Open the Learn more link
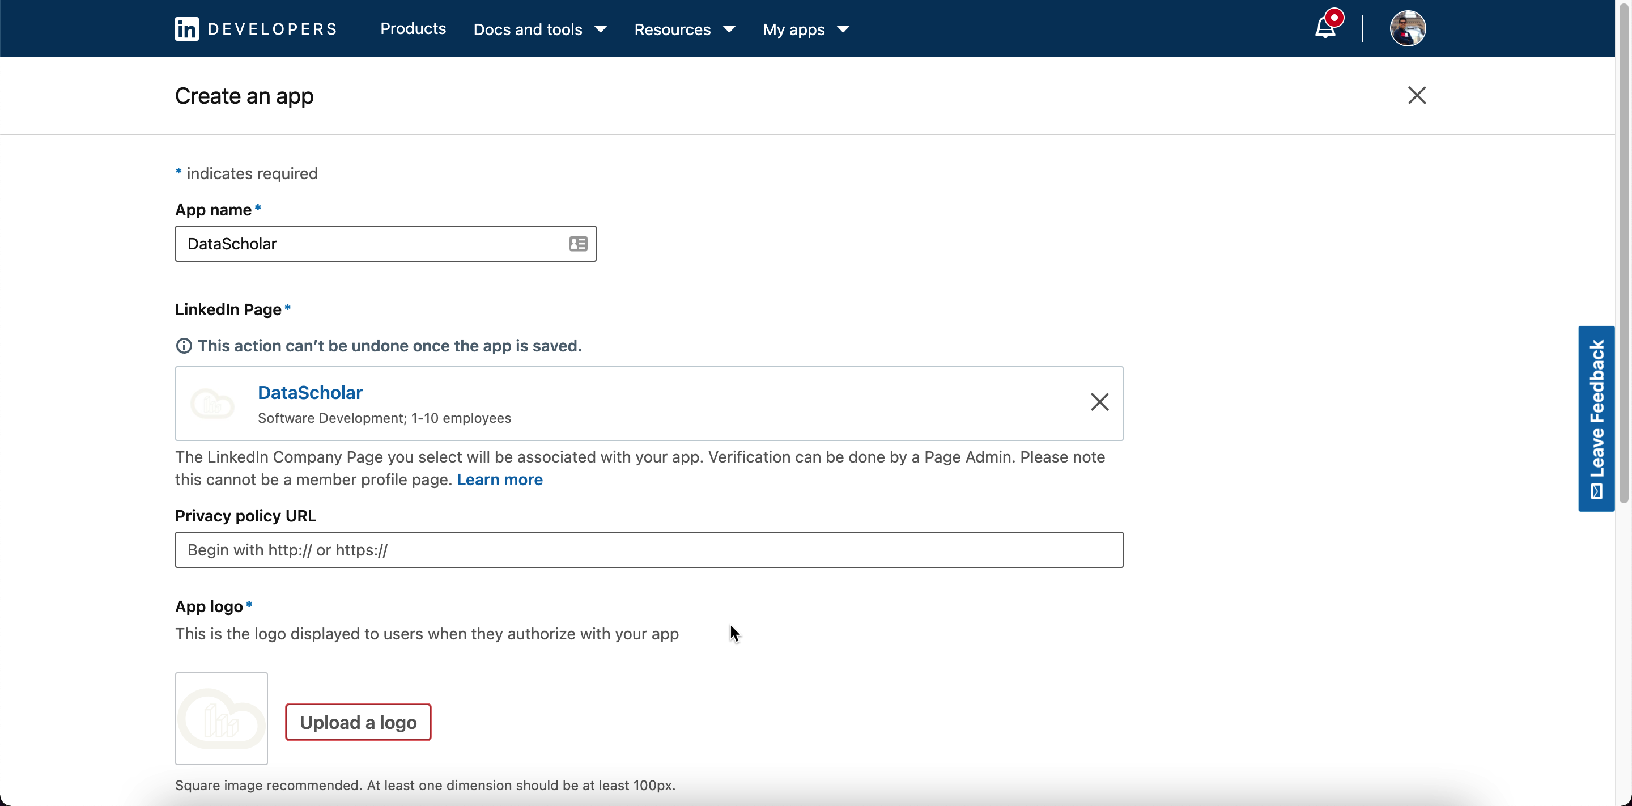 pos(499,480)
